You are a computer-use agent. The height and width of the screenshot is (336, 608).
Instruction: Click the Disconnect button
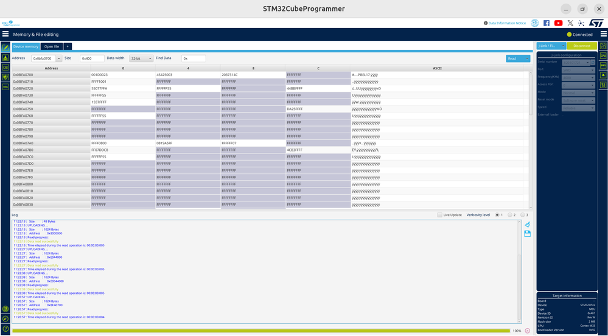pos(582,46)
